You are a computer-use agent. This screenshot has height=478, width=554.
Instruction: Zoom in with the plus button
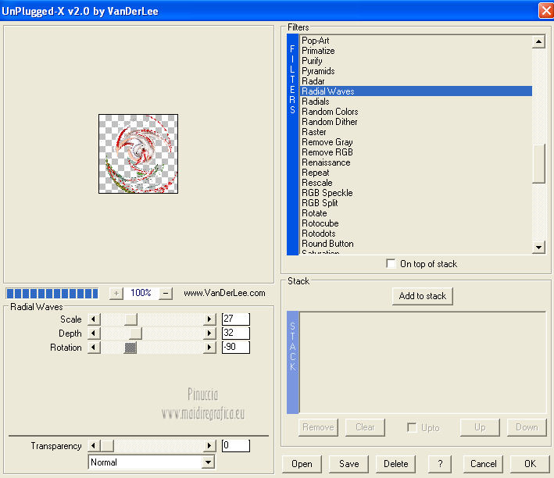click(116, 293)
